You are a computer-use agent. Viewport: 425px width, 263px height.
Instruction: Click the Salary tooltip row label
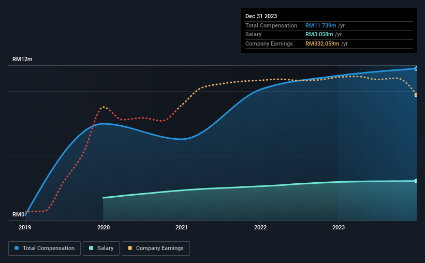pyautogui.click(x=254, y=35)
